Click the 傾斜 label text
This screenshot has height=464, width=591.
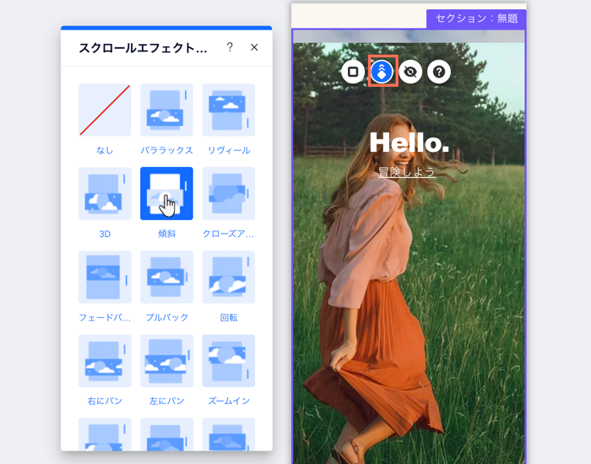point(166,234)
